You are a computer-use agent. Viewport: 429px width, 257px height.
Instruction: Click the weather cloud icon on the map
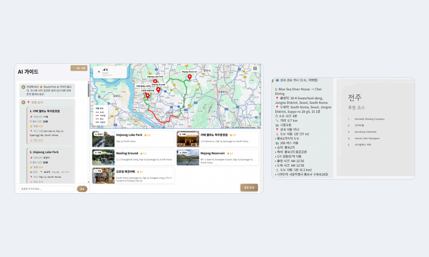point(98,72)
